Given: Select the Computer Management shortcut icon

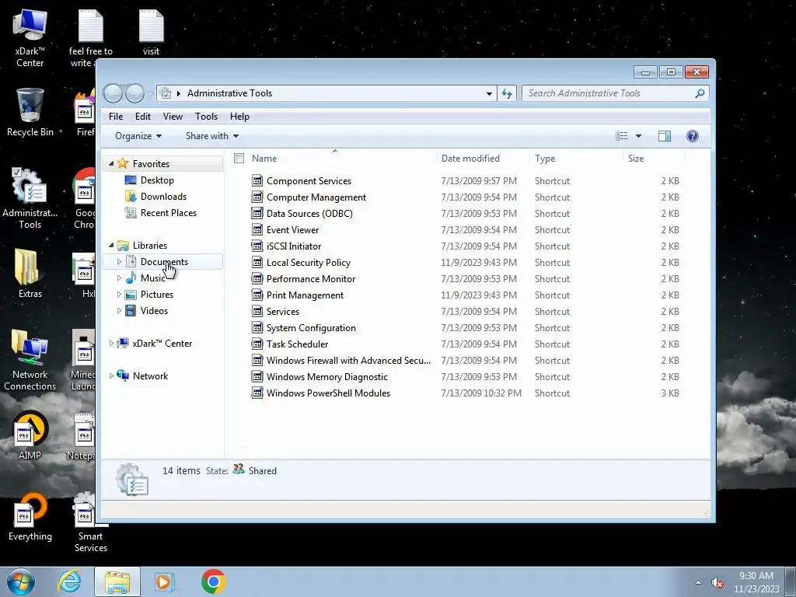Looking at the screenshot, I should (257, 197).
